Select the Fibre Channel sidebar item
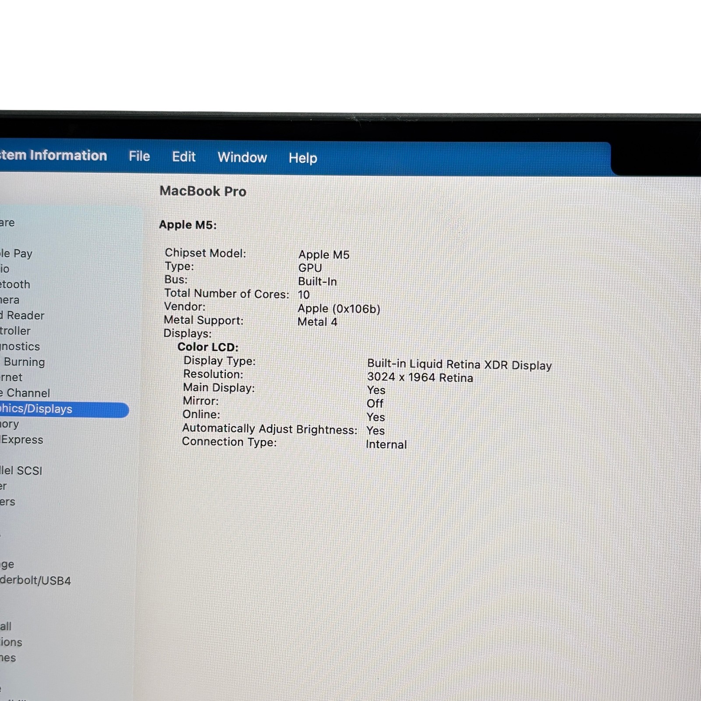Image resolution: width=701 pixels, height=701 pixels. [x=25, y=393]
